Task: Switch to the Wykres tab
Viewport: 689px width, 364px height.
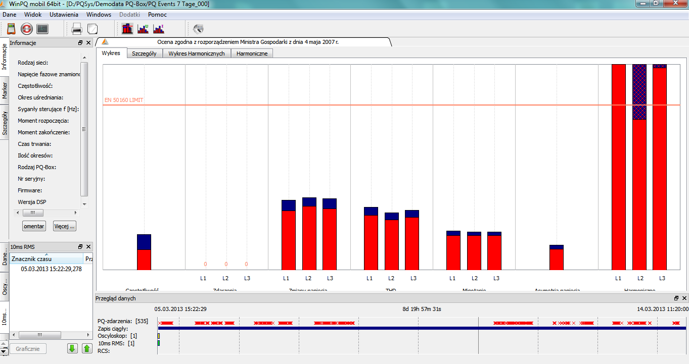Action: 111,53
